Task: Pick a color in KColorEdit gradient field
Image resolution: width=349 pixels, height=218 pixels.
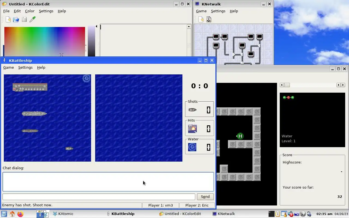Action: click(x=45, y=42)
